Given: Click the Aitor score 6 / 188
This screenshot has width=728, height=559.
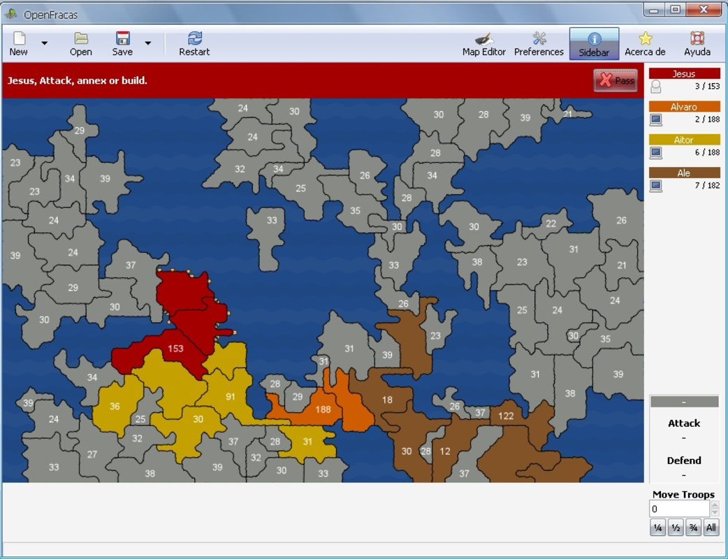Looking at the screenshot, I should pyautogui.click(x=707, y=152).
